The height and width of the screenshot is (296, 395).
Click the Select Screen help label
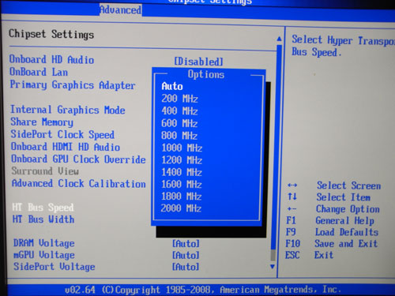pos(349,185)
